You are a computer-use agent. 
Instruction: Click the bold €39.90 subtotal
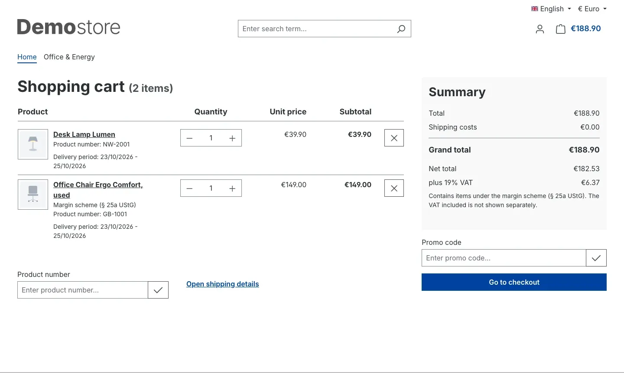click(360, 134)
